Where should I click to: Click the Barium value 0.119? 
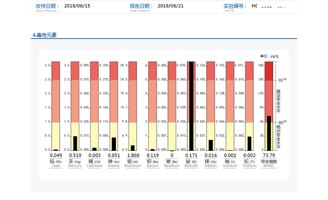(x=153, y=156)
